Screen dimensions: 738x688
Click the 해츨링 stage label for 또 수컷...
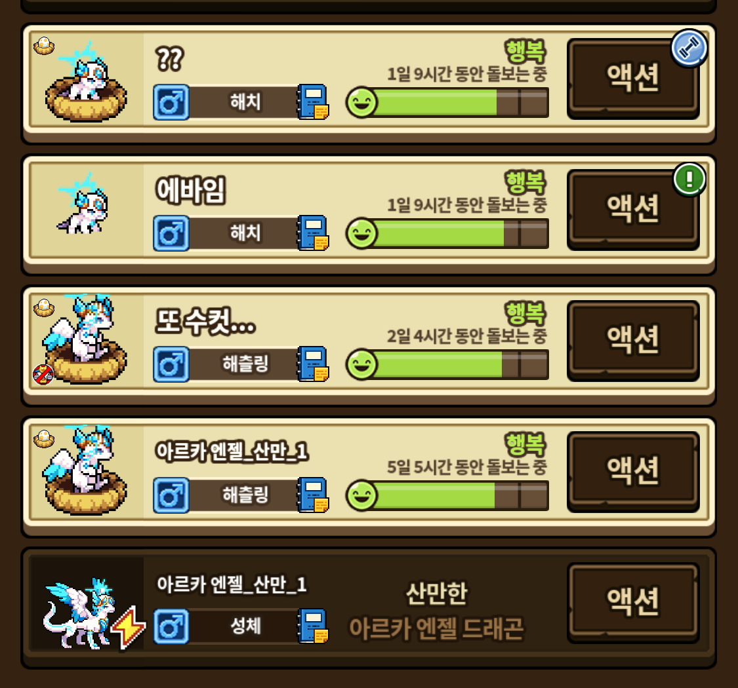(x=245, y=364)
